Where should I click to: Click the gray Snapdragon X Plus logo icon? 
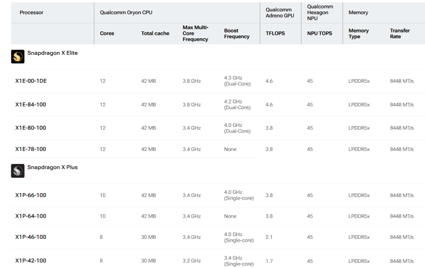18,171
